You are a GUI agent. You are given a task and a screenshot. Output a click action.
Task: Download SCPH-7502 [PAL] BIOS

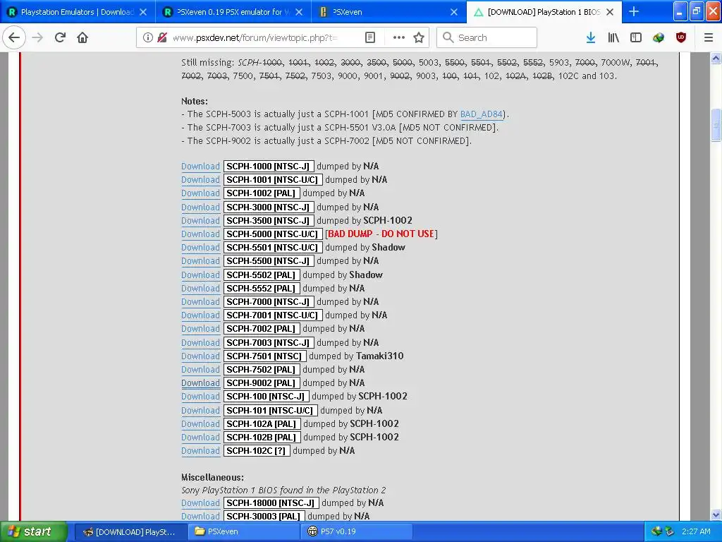[x=200, y=370]
